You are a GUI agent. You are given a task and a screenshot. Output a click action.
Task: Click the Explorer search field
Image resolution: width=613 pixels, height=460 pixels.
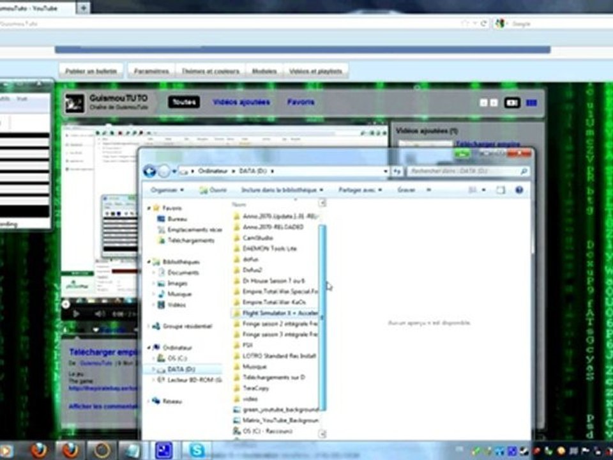point(468,171)
